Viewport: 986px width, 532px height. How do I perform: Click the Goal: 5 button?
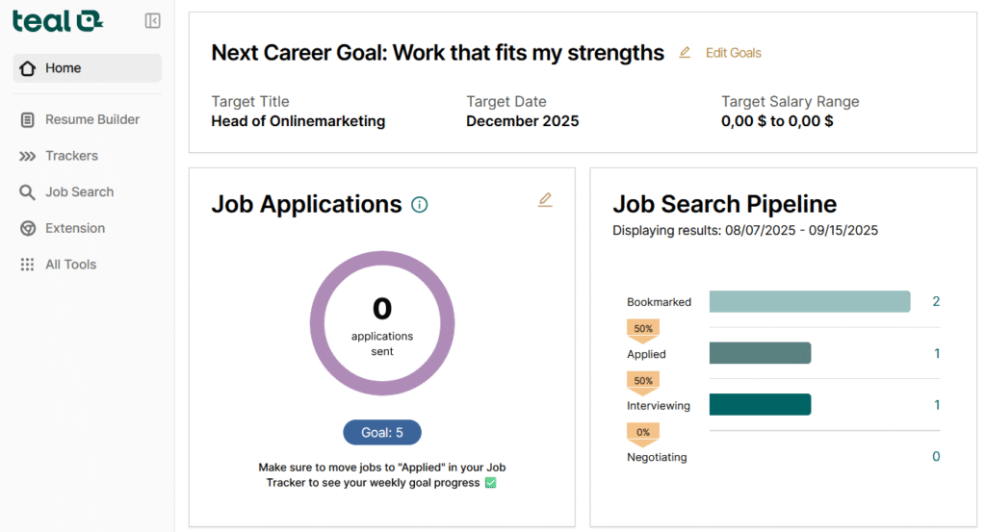pyautogui.click(x=382, y=433)
